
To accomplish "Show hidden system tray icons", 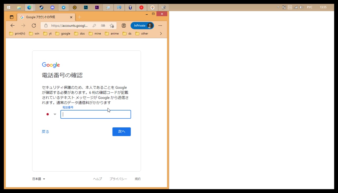I will tap(278, 7).
